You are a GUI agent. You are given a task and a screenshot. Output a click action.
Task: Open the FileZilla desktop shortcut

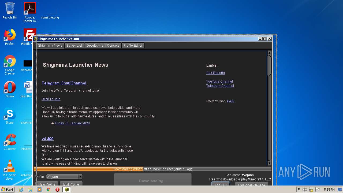28,37
